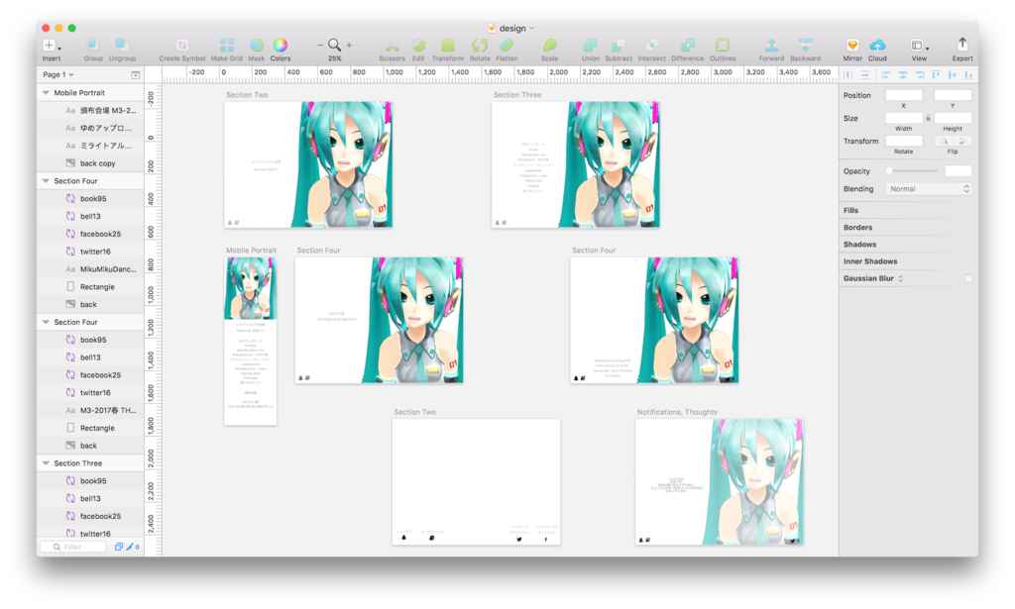The width and height of the screenshot is (1015, 609).
Task: Open the Page 1 dropdown
Action: (x=58, y=74)
